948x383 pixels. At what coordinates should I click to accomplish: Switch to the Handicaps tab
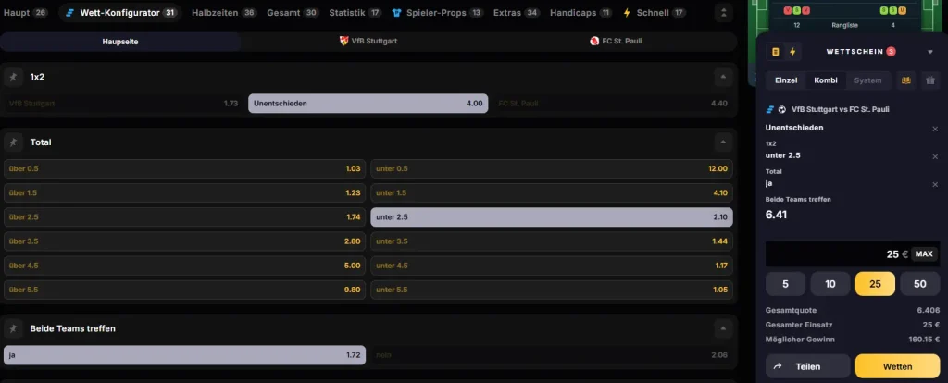point(580,13)
